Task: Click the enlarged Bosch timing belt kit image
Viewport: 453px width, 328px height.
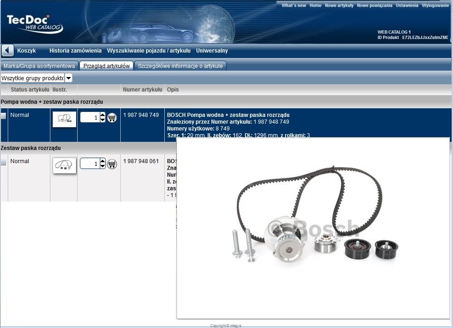Action: (x=313, y=228)
